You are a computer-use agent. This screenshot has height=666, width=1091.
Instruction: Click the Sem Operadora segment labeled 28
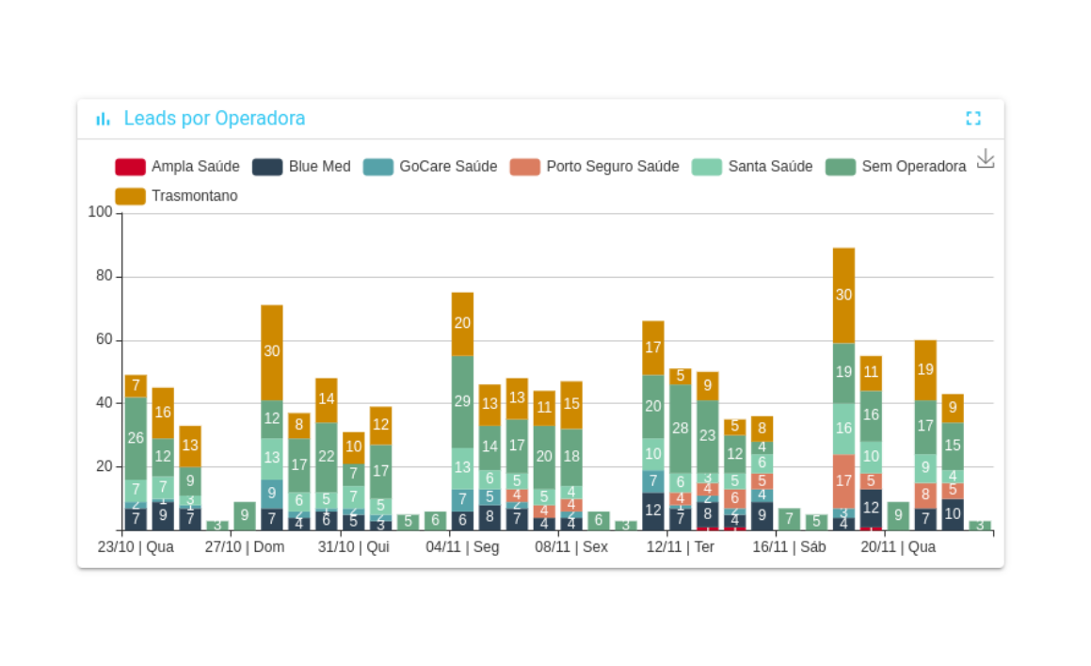point(681,428)
